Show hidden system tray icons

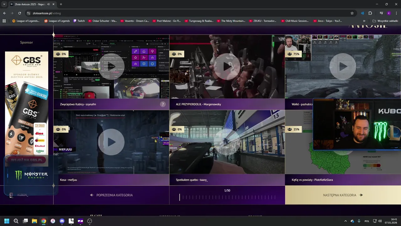346,221
